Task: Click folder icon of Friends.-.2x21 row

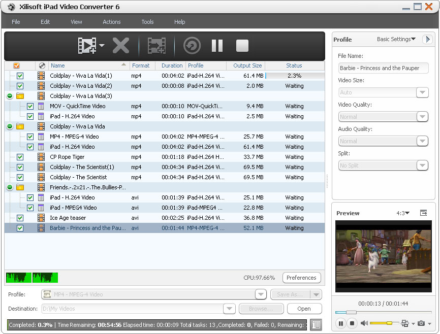Action: click(20, 187)
